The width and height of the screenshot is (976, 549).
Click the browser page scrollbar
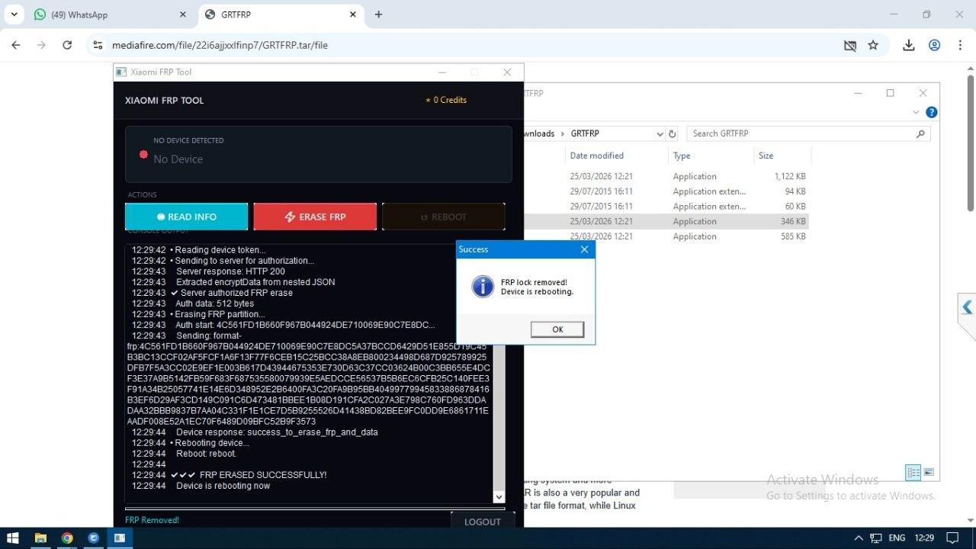971,145
